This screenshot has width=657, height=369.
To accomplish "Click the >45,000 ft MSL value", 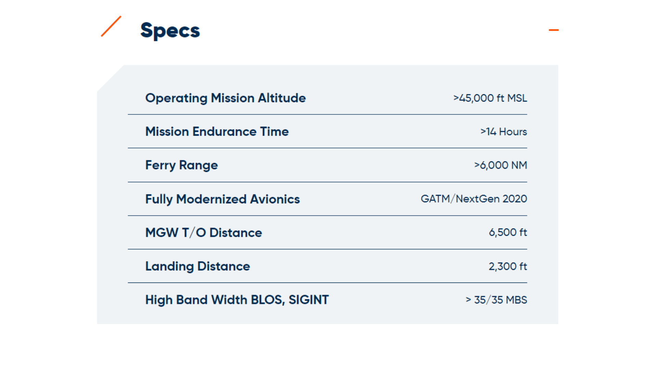I will point(490,98).
